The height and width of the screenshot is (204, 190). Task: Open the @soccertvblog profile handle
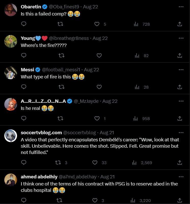pyautogui.click(x=80, y=132)
